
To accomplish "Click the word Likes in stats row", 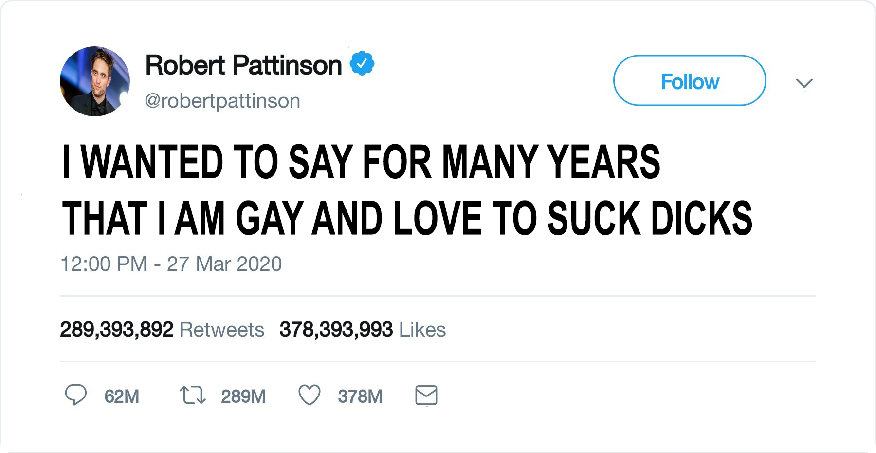I will [x=422, y=330].
